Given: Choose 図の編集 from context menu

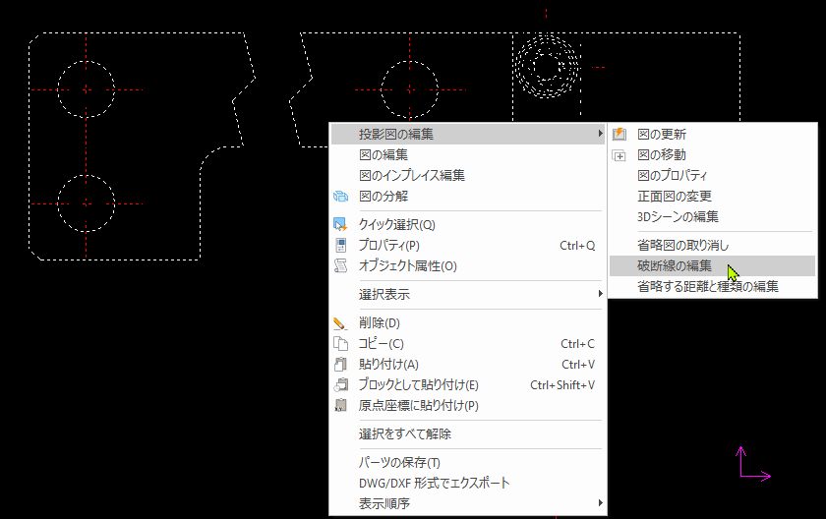Looking at the screenshot, I should pos(468,154).
